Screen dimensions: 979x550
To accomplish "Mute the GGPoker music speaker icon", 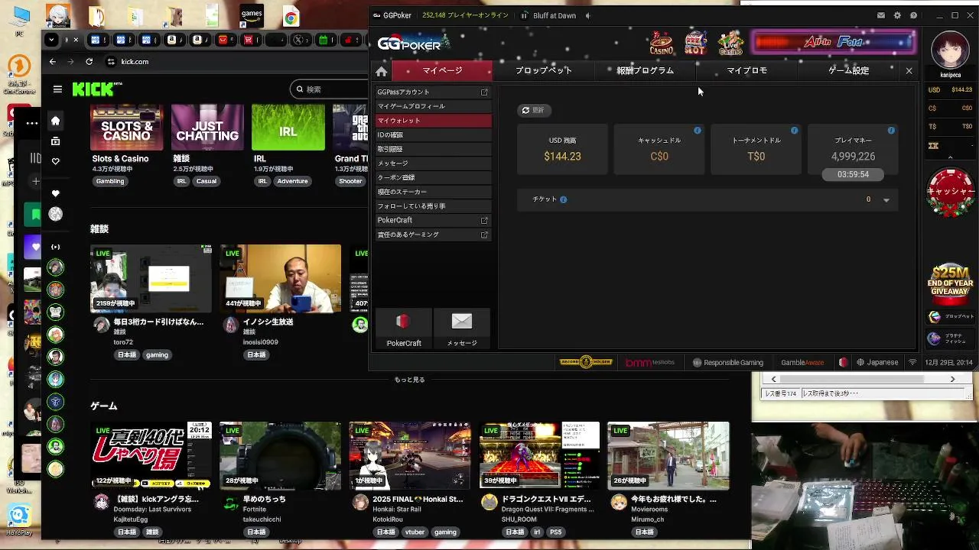I will pyautogui.click(x=588, y=15).
